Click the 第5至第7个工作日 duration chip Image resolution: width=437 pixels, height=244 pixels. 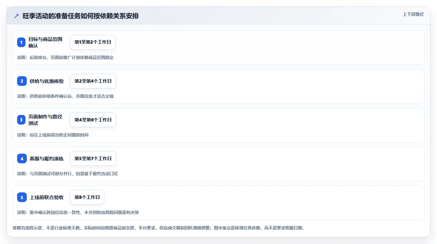93,158
